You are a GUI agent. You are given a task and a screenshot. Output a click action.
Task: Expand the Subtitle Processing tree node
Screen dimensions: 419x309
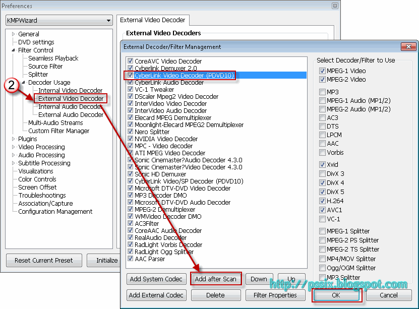click(13, 163)
